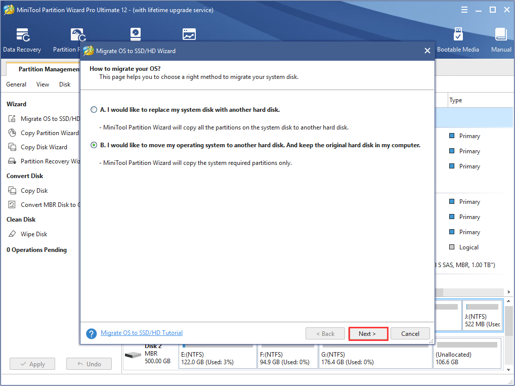
Task: Click the Bootable Media icon
Action: point(458,40)
